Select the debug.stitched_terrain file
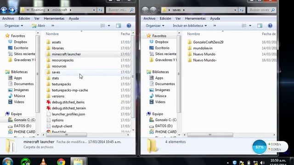 (x=69, y=108)
